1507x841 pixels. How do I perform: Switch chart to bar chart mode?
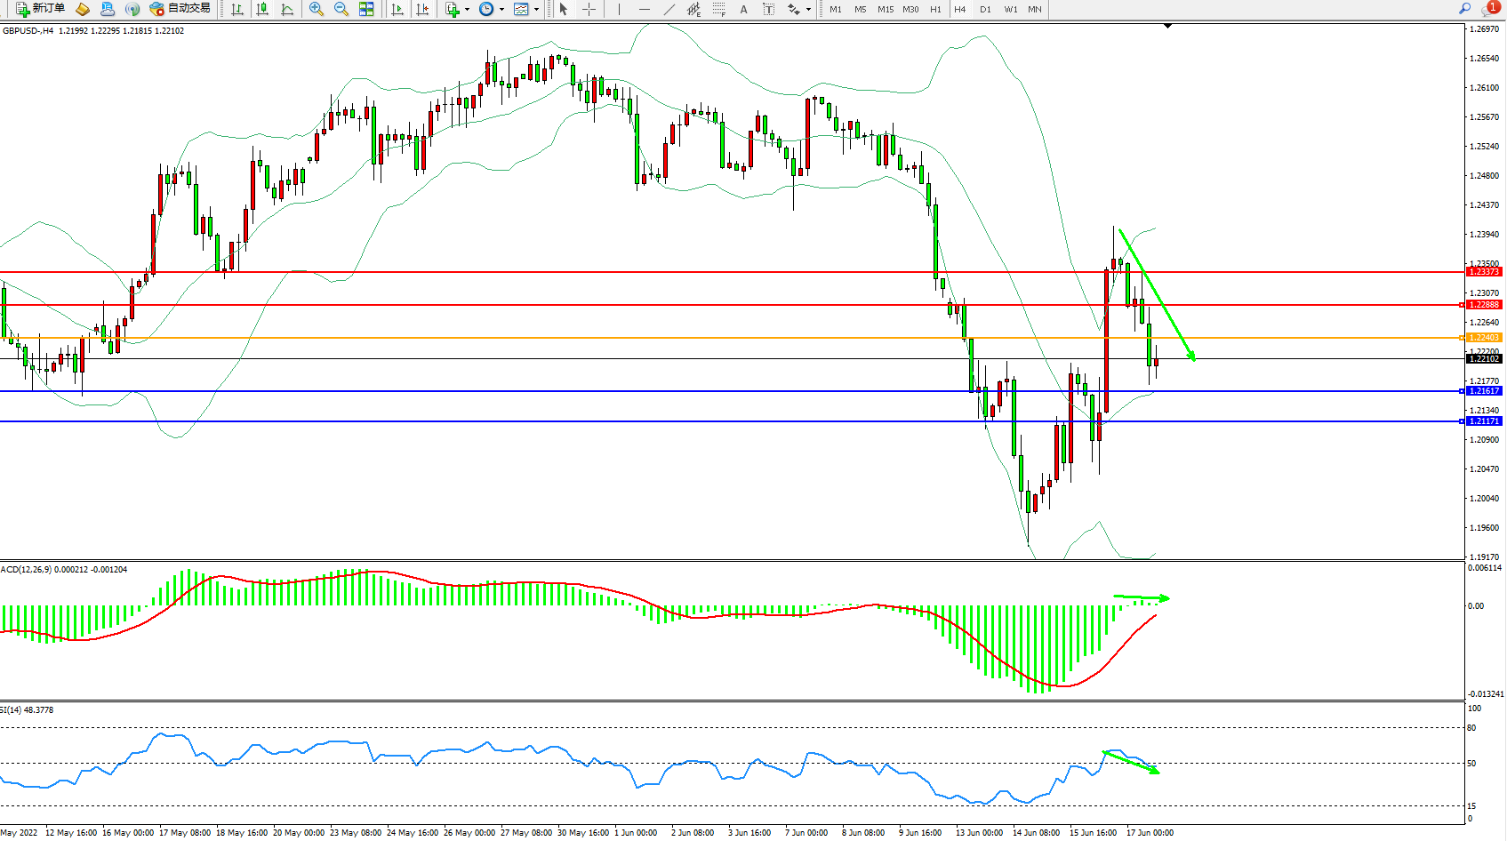pos(237,9)
